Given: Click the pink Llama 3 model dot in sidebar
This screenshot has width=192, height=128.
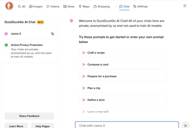Looking at the screenshot, I should (x=6, y=34).
